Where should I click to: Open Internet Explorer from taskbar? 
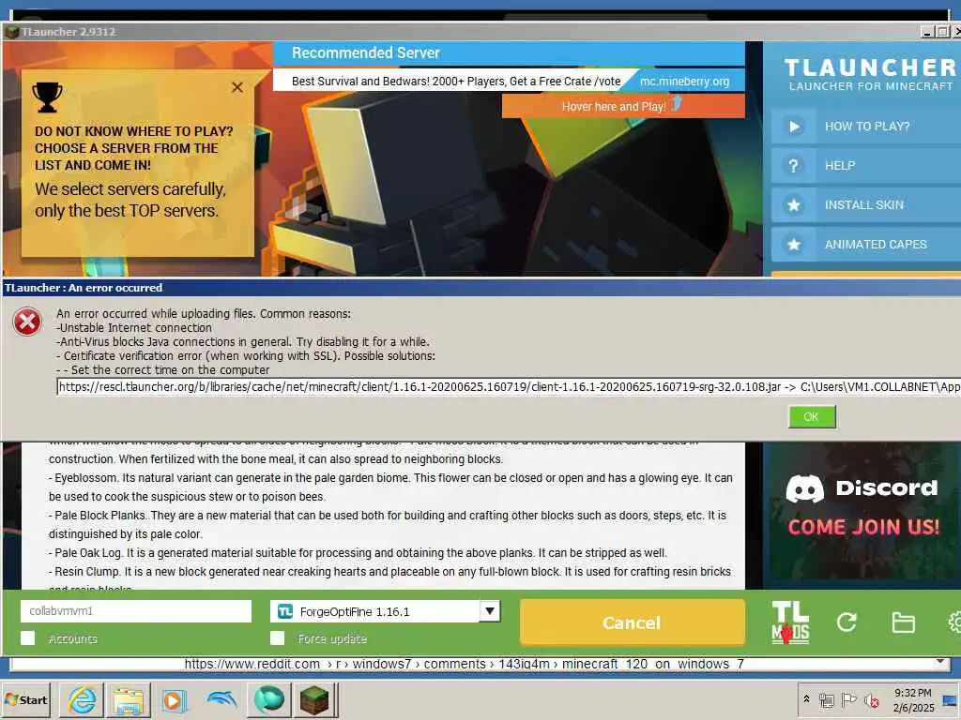(83, 699)
